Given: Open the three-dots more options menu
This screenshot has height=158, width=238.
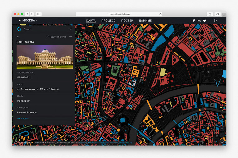Looking at the screenshot, I should pos(71,37).
